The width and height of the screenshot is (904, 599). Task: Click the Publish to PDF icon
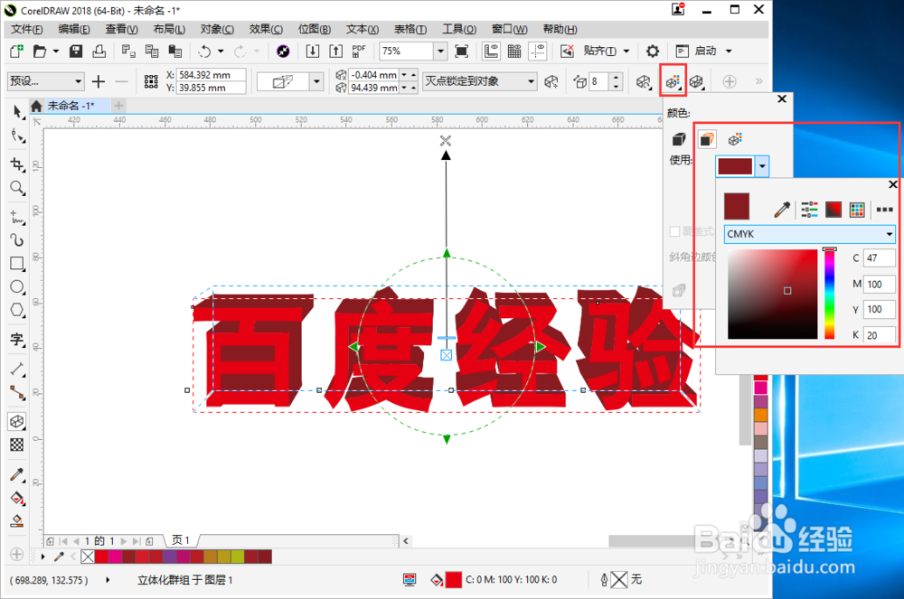[359, 51]
